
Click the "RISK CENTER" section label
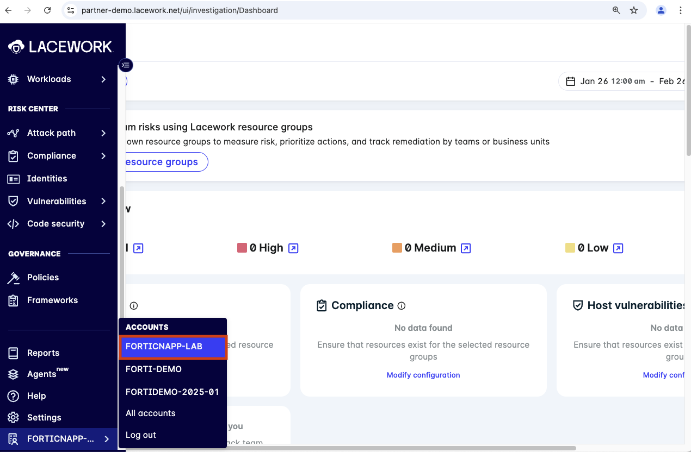[x=33, y=109]
